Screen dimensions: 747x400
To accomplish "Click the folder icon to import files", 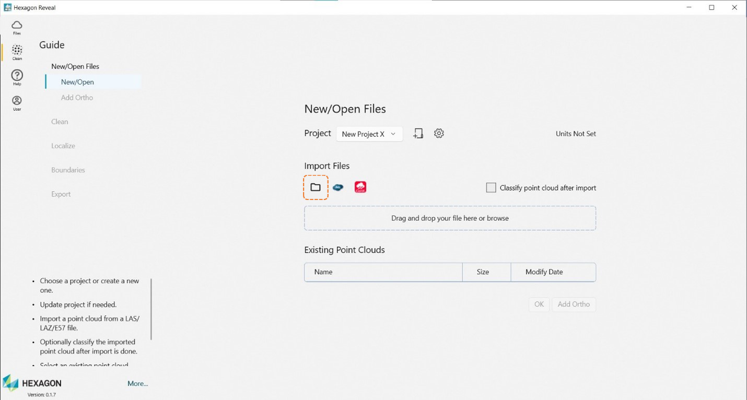I will pyautogui.click(x=316, y=187).
